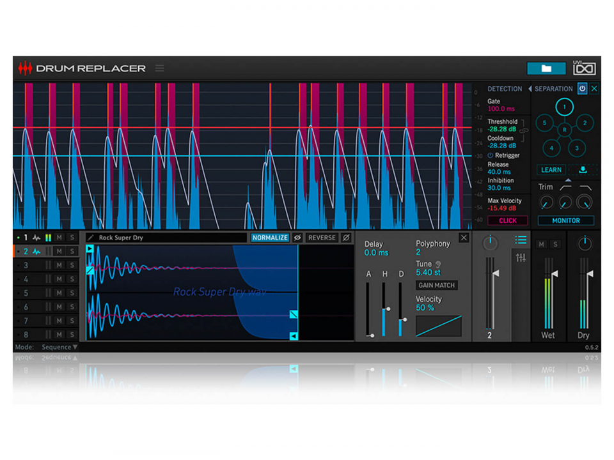
Task: Select slot 5 in the sample list
Action: [26, 293]
